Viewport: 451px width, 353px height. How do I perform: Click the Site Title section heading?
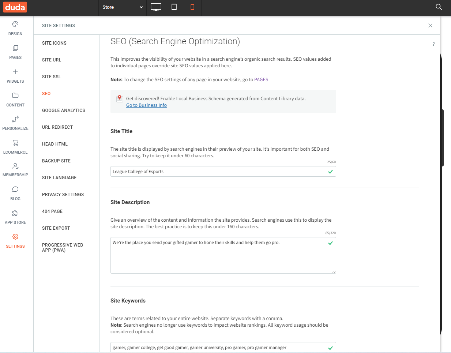tap(121, 131)
